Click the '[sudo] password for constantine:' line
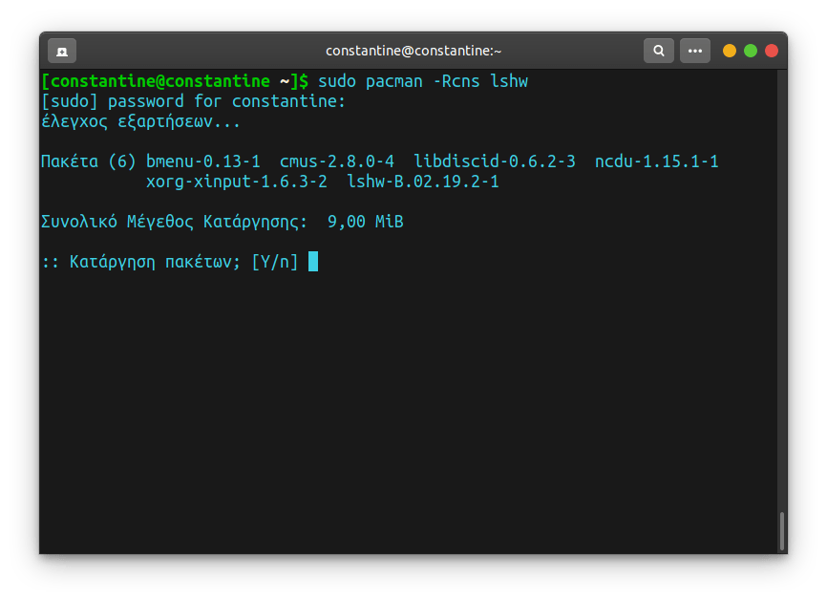Viewport: 827px width, 601px height. coord(193,101)
